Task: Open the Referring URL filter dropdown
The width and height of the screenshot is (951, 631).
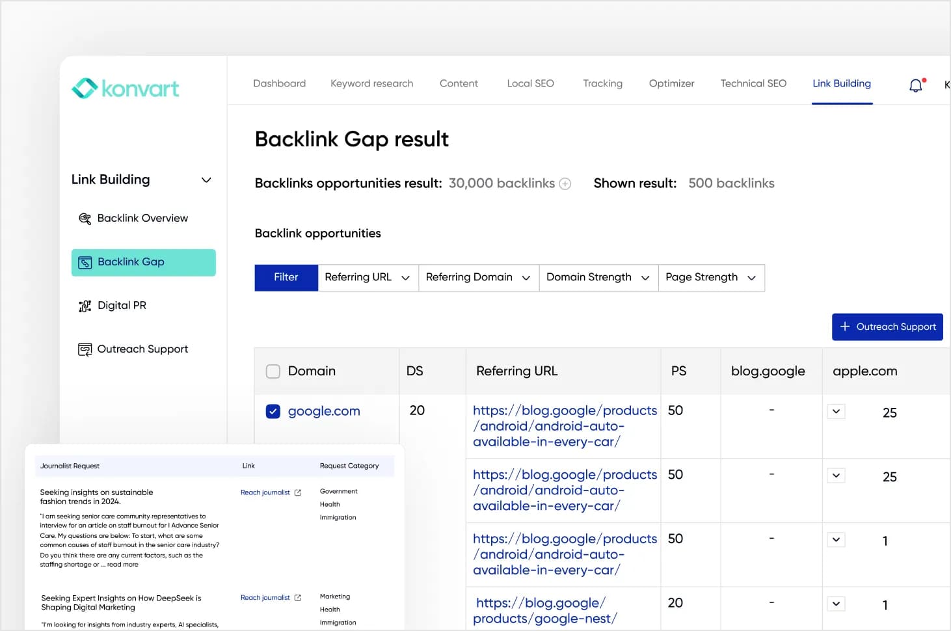Action: click(368, 278)
